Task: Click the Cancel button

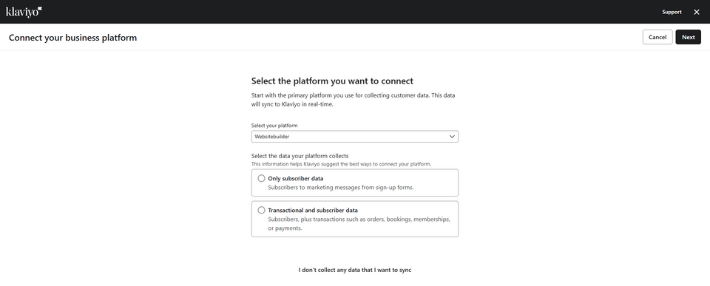Action: coord(657,37)
